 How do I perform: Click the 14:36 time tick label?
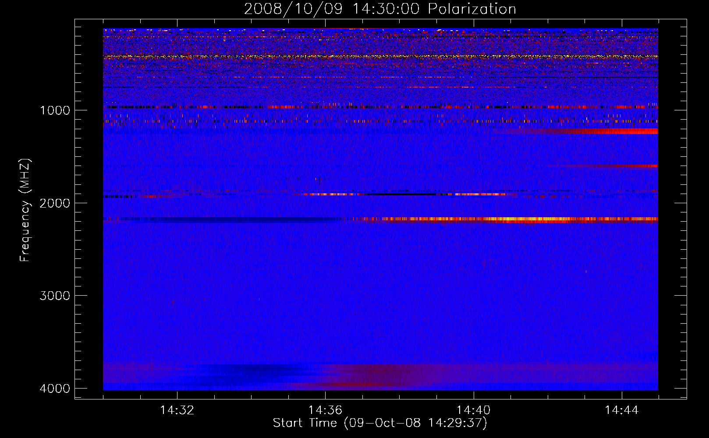click(325, 410)
